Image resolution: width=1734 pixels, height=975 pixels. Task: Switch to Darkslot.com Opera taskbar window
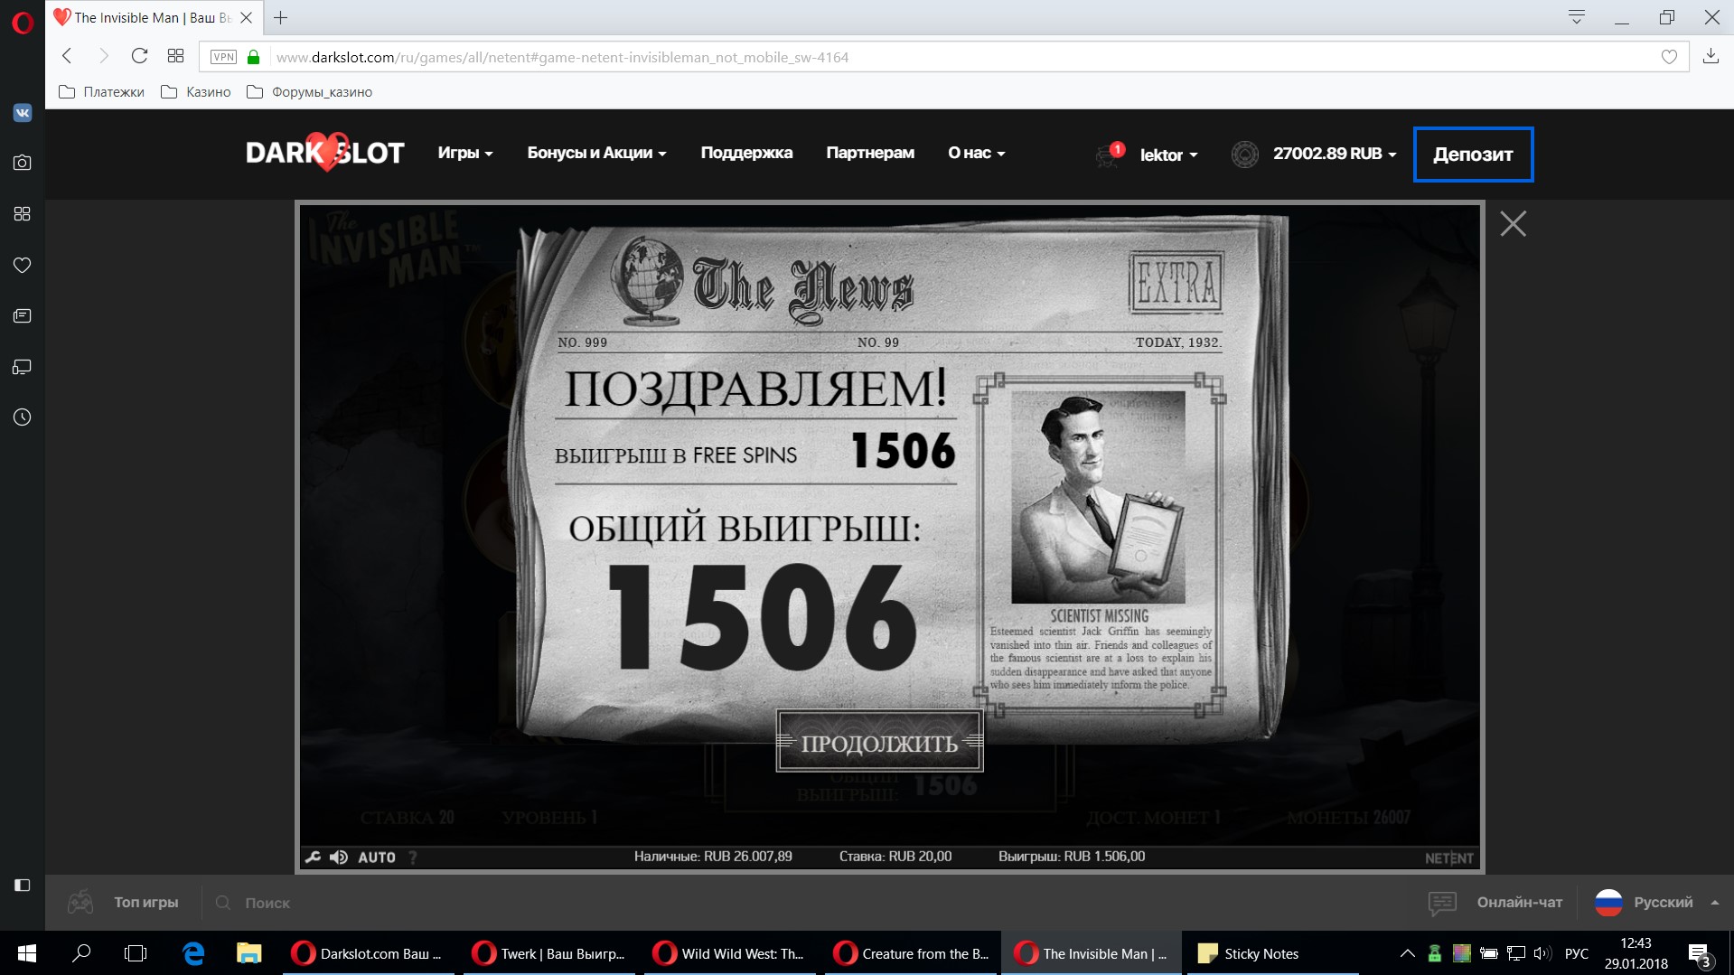pyautogui.click(x=369, y=953)
